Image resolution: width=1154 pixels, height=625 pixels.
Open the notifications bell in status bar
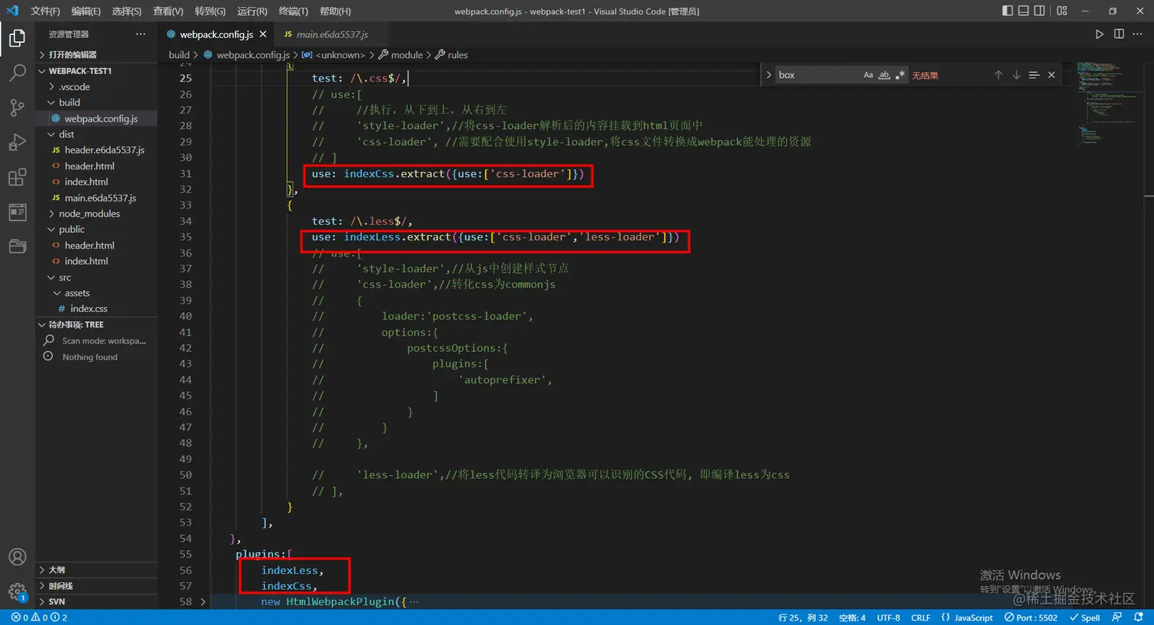coord(1139,617)
